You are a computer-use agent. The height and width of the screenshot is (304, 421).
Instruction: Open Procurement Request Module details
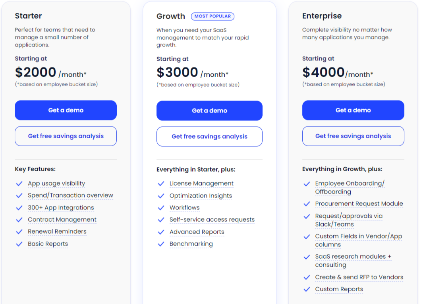(359, 203)
